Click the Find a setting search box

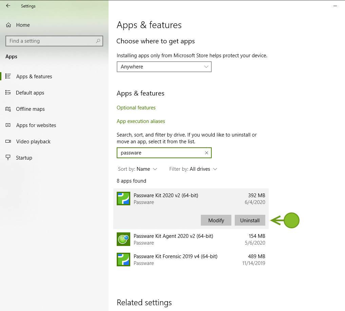pos(54,41)
